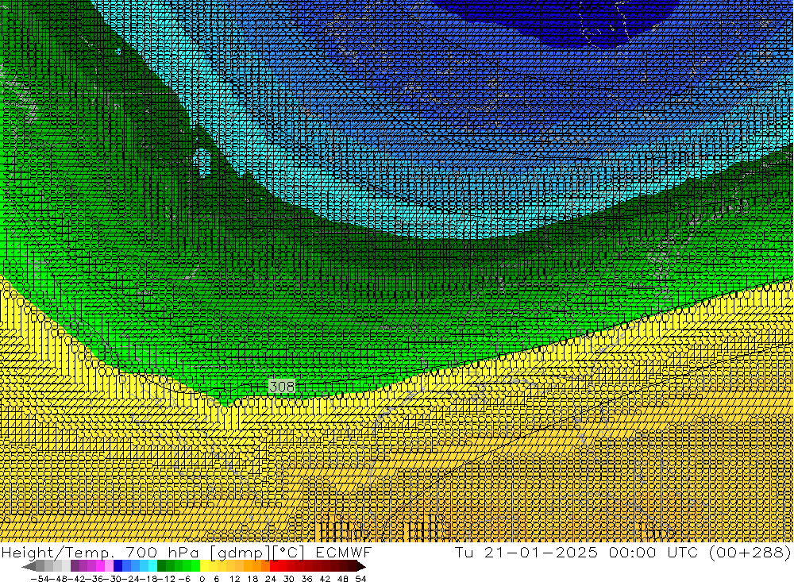Screen dimensions: 794x582
Task: Click the small isolated cyan patch inside the green area
Action: pyautogui.click(x=203, y=162)
